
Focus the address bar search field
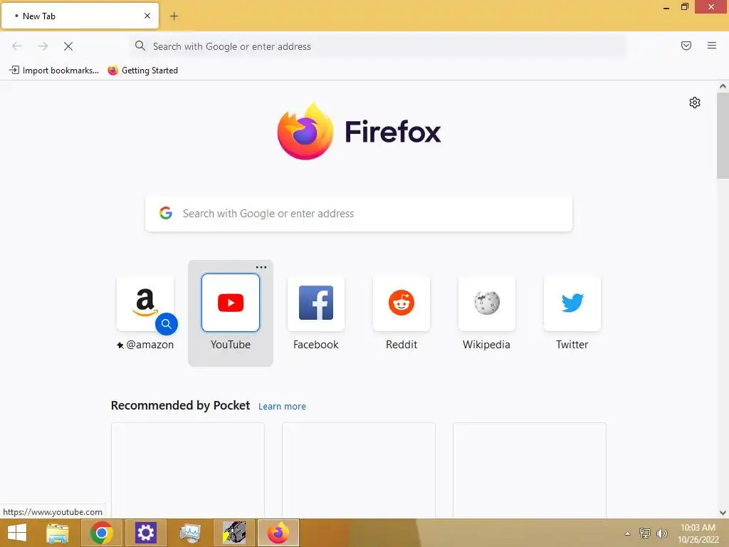tap(377, 46)
